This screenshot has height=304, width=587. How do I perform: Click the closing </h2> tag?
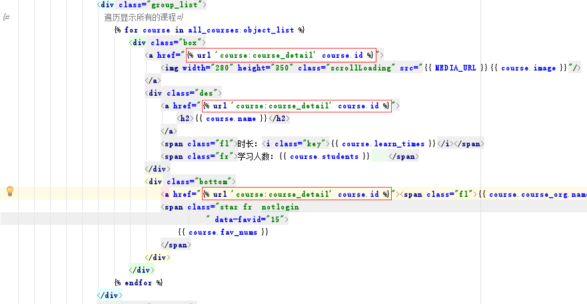[279, 118]
